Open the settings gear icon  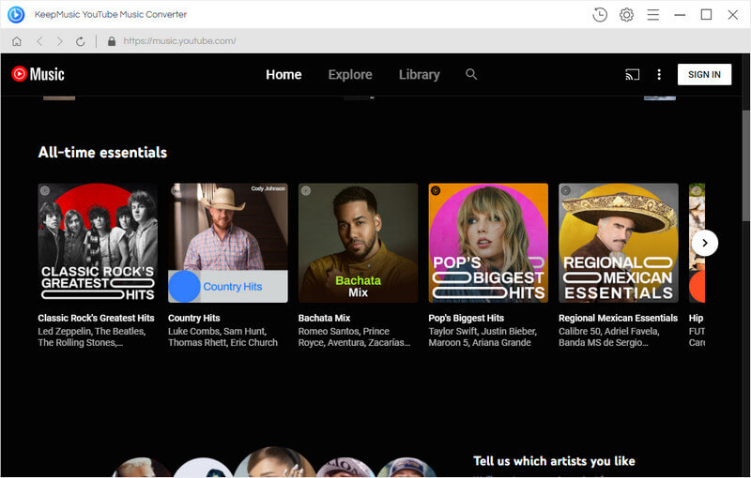[626, 15]
